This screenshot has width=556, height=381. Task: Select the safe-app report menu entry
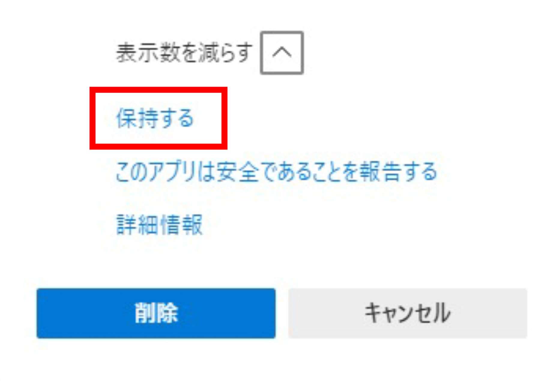(x=276, y=171)
